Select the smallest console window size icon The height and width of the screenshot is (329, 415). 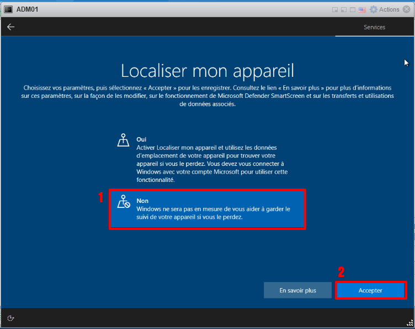335,9
